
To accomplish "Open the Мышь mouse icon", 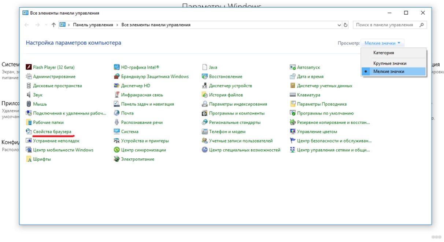I will [29, 104].
